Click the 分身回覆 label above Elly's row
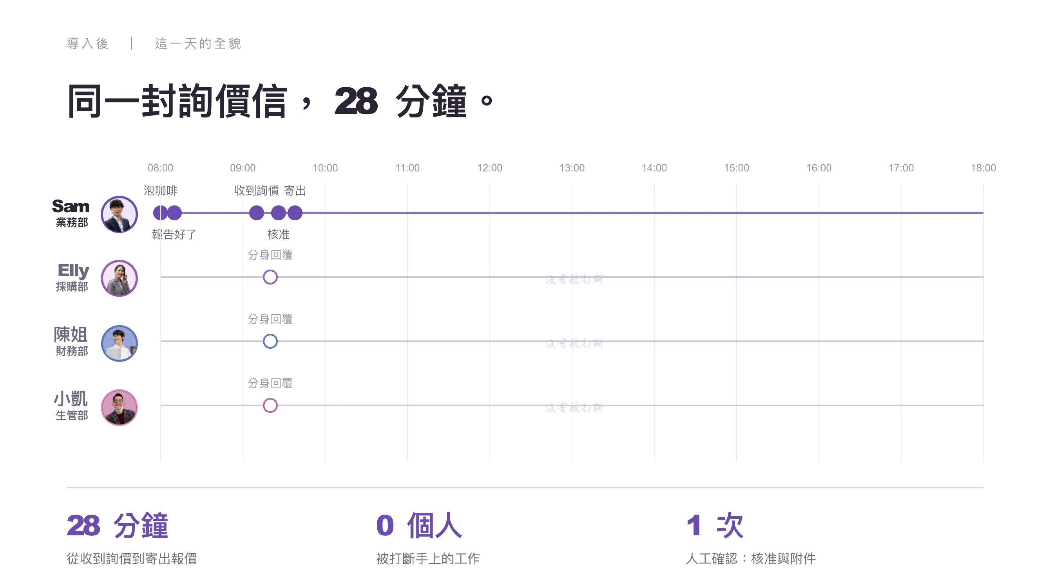 tap(270, 255)
